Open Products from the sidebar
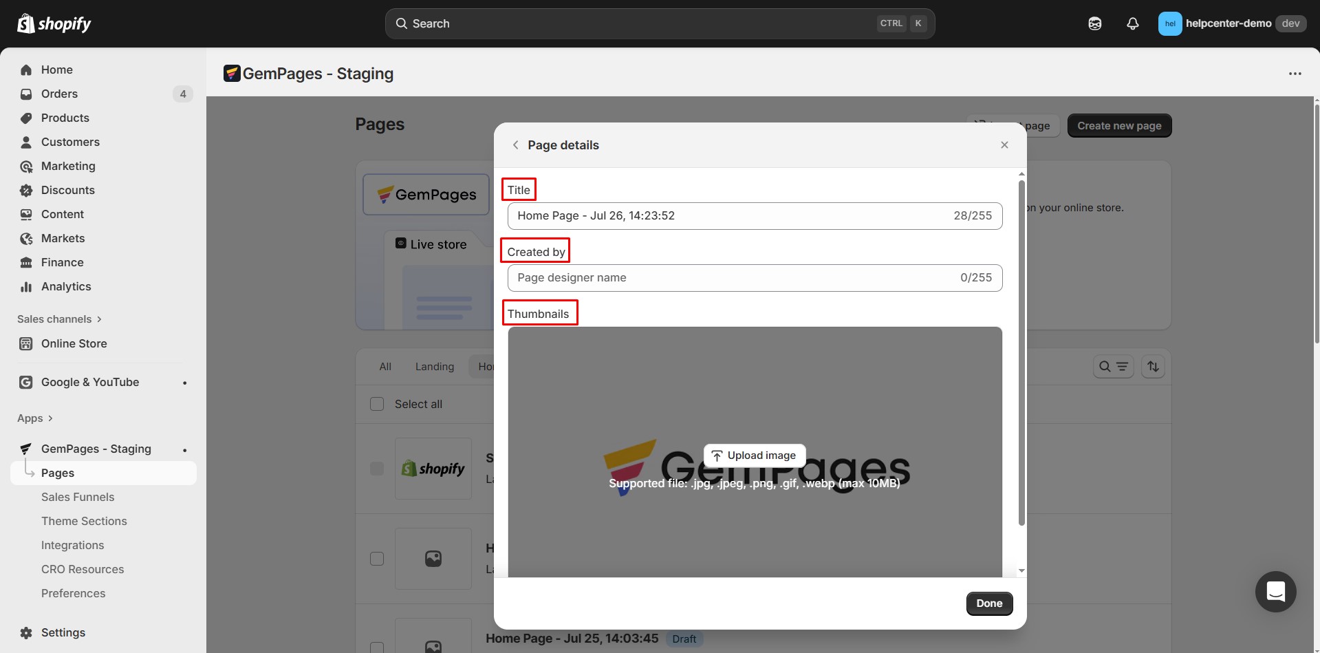The width and height of the screenshot is (1320, 653). (65, 118)
